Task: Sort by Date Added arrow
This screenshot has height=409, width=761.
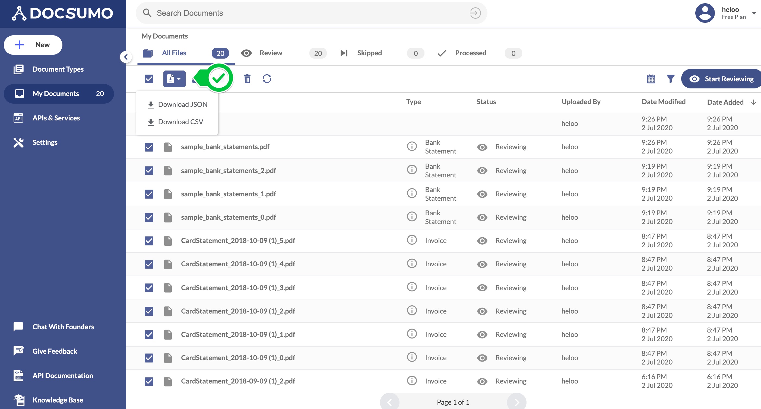Action: tap(753, 102)
